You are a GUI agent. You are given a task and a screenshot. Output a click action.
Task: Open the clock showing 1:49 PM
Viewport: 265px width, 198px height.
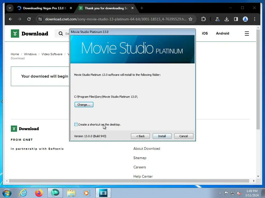tap(252, 193)
